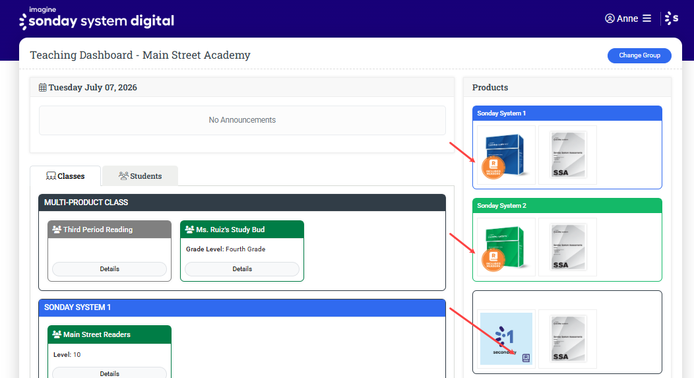Click the MULTI-PRODUCT CLASS section header
The image size is (694, 378).
pos(242,203)
